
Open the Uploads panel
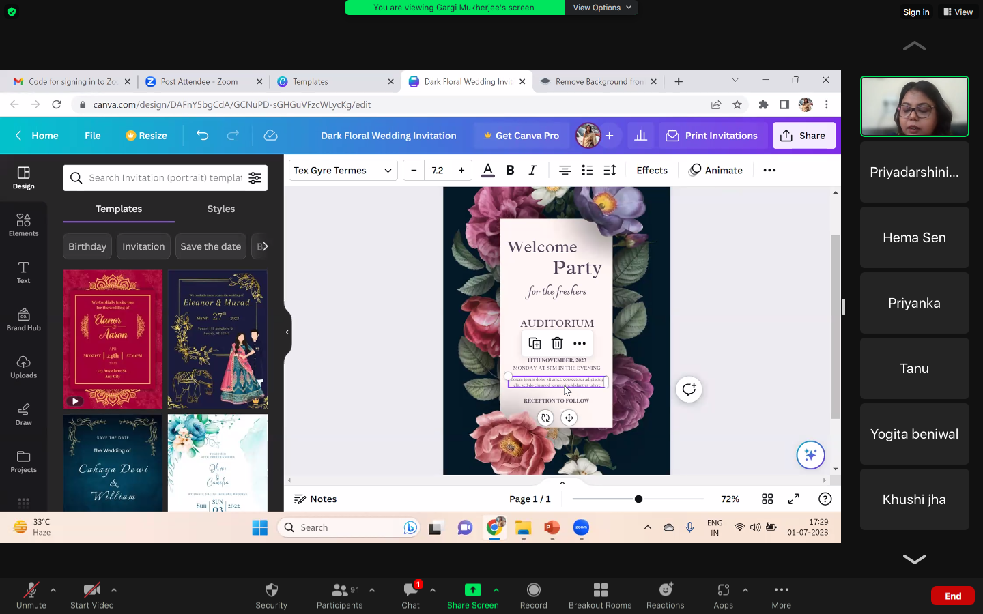point(23,366)
